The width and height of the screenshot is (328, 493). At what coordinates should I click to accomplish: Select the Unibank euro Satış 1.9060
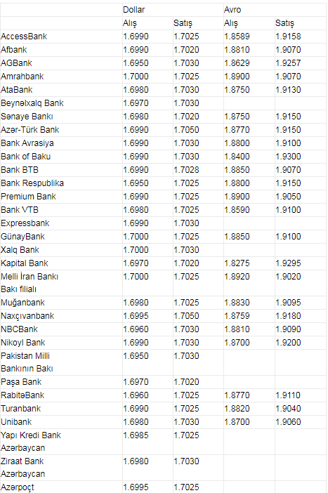pyautogui.click(x=288, y=422)
